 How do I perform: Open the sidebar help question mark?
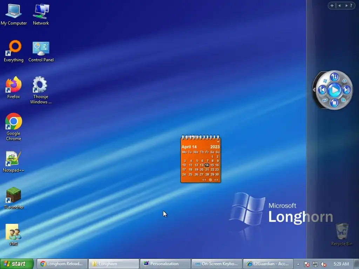[x=351, y=6]
